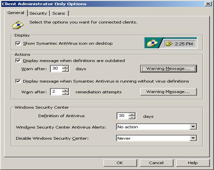Screen dimensions: 214x170
Task: Decrease the Warn after days value
Action: [x=65, y=70]
